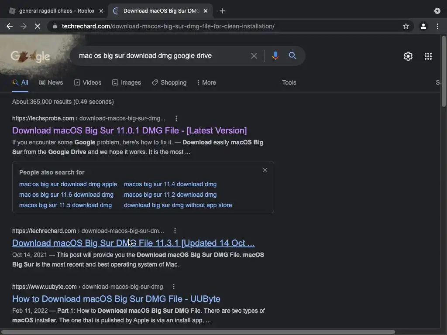Click the address bar URL

168,26
